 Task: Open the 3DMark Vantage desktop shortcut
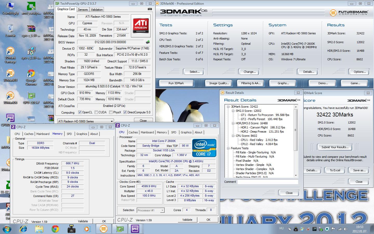coord(10,55)
